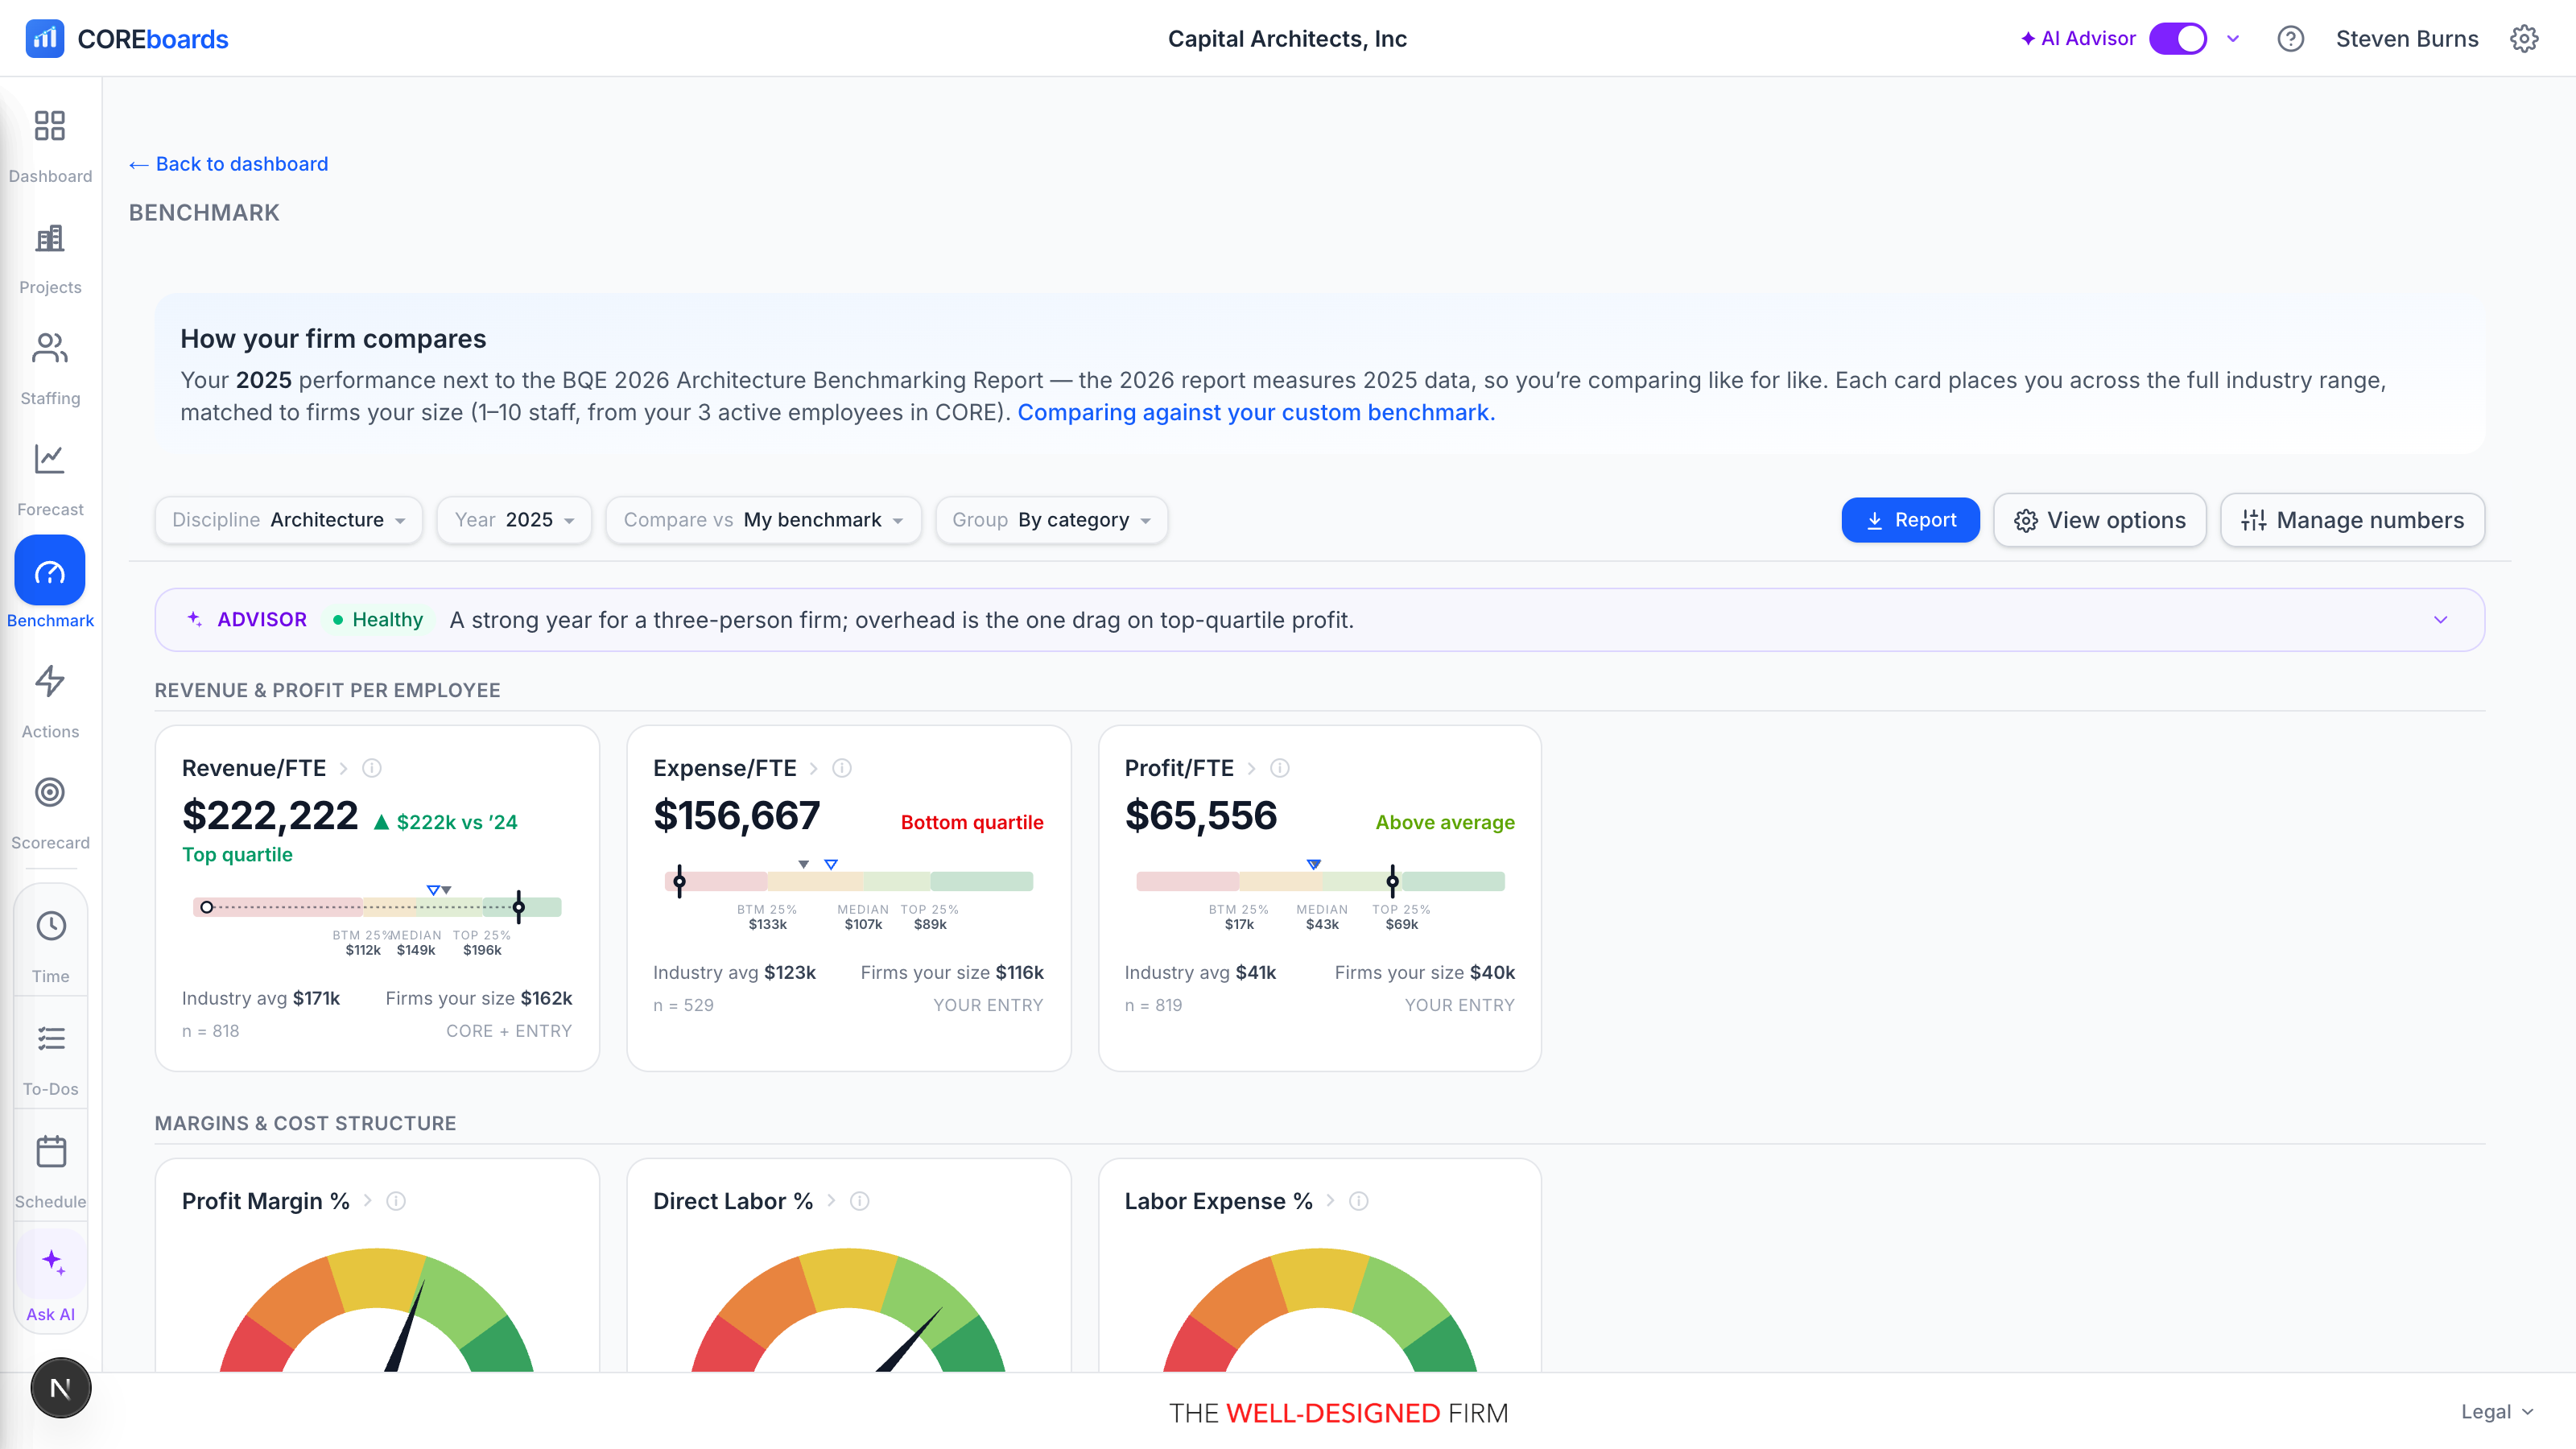This screenshot has width=2576, height=1449.
Task: Open the Forecast chart icon
Action: tap(50, 459)
